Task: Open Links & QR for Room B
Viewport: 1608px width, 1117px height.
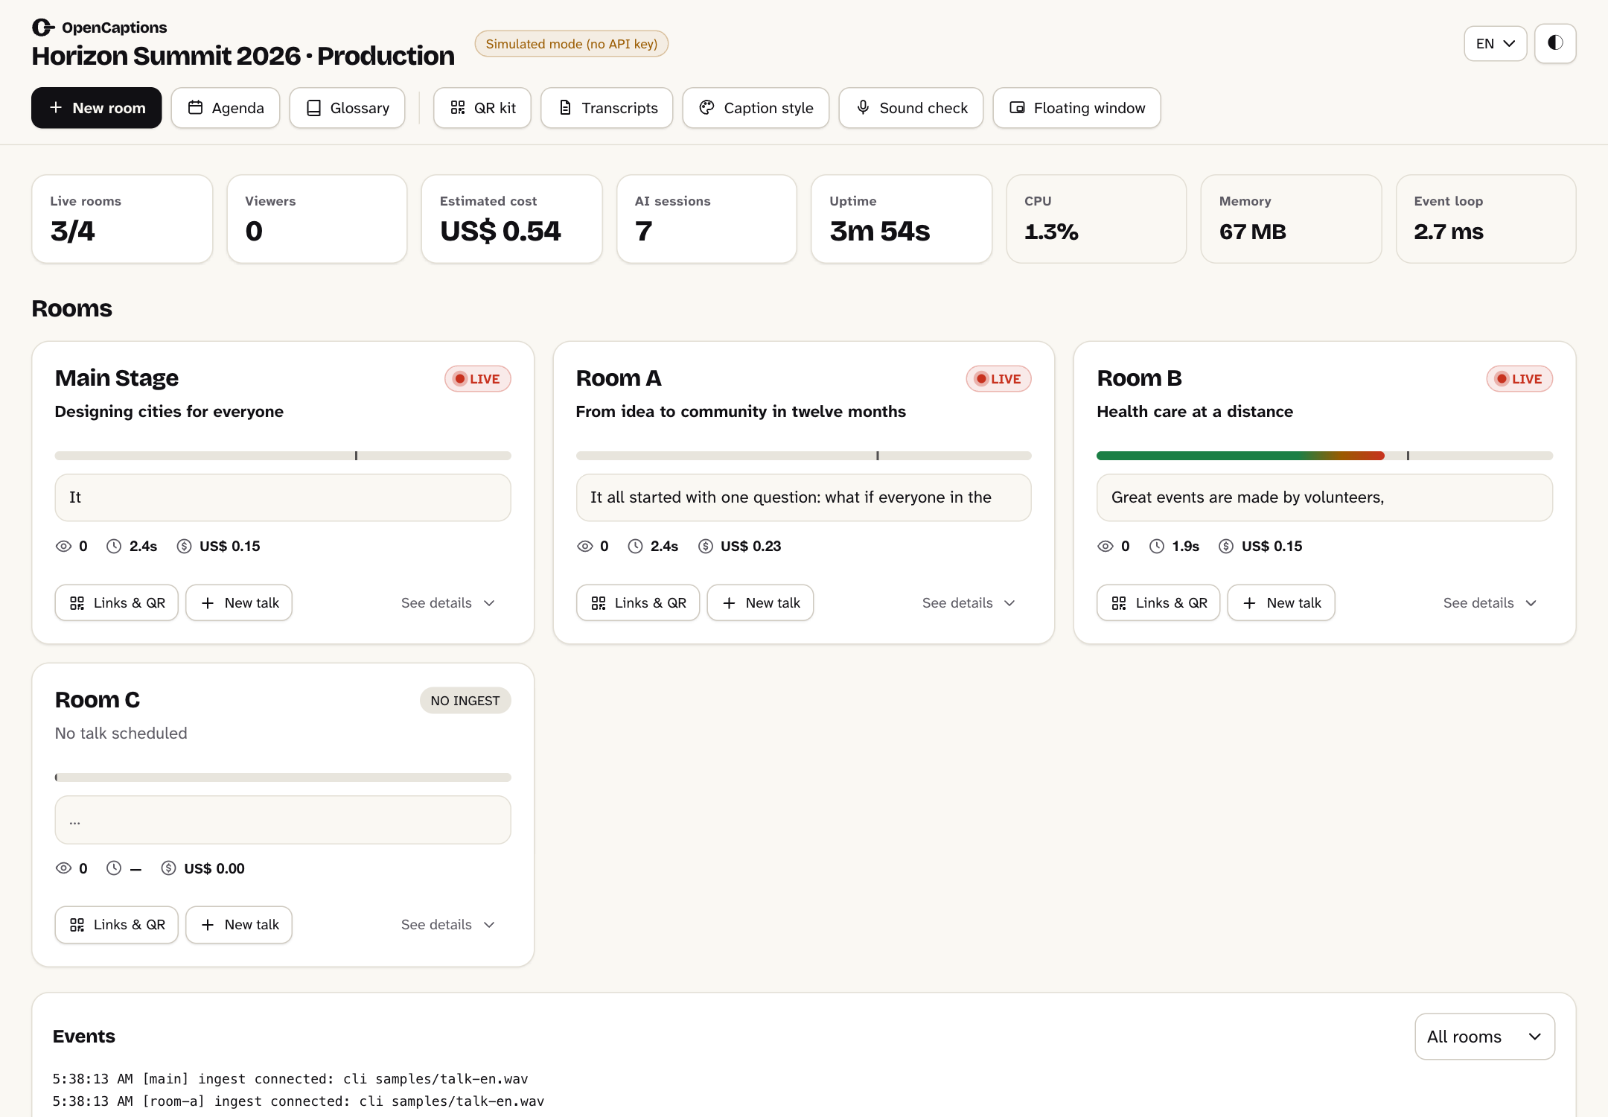Action: coord(1158,602)
